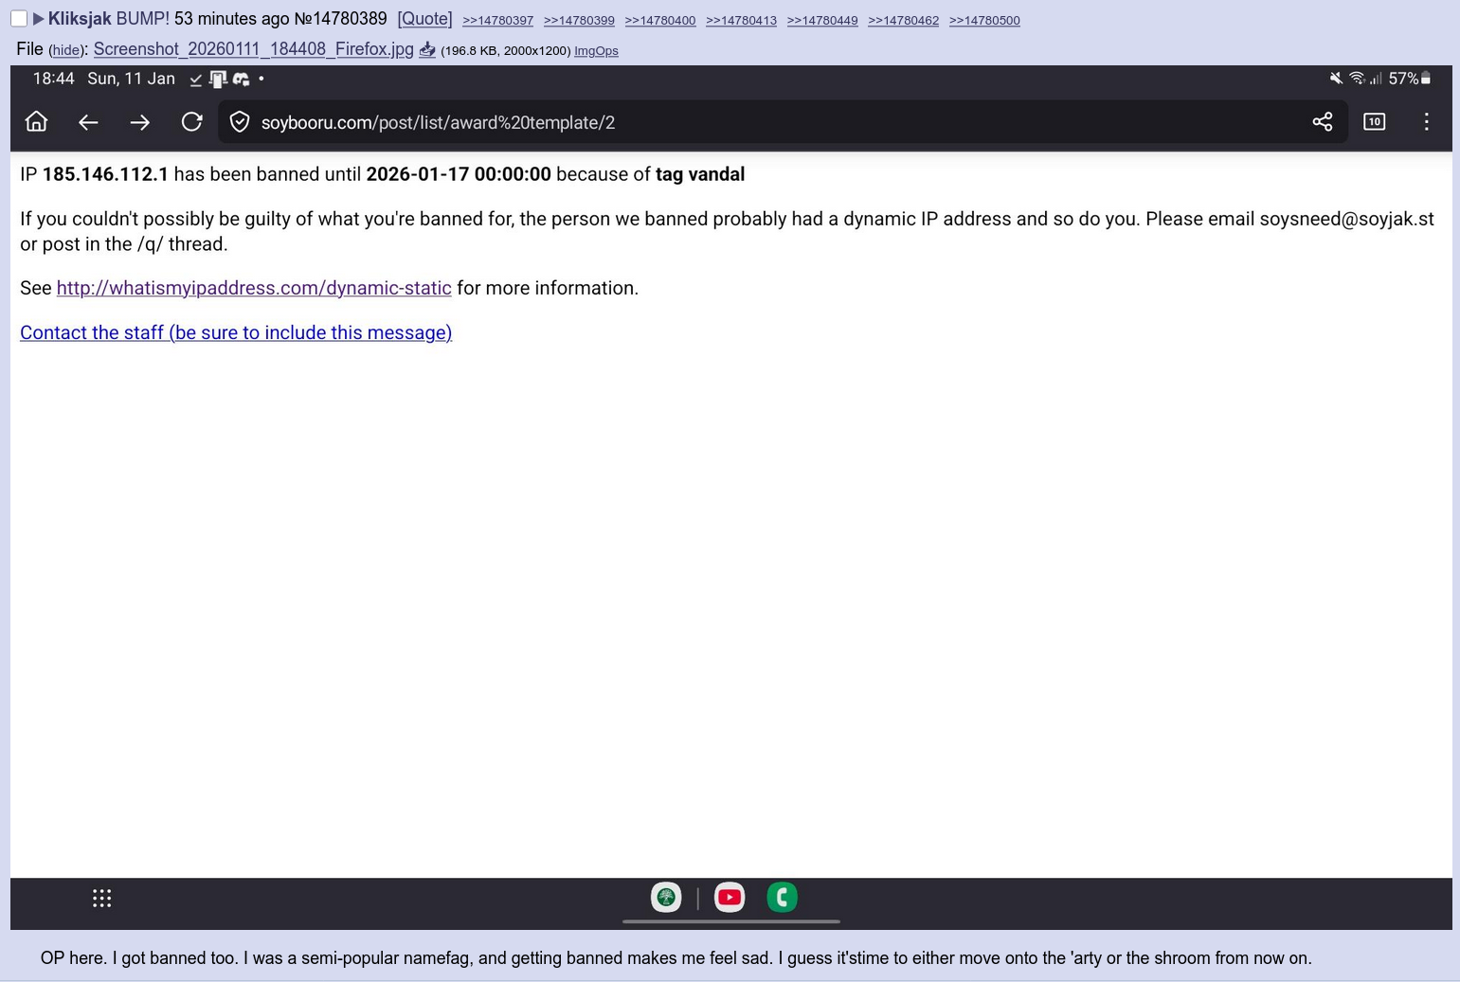Open reply link >>14780500

(984, 21)
